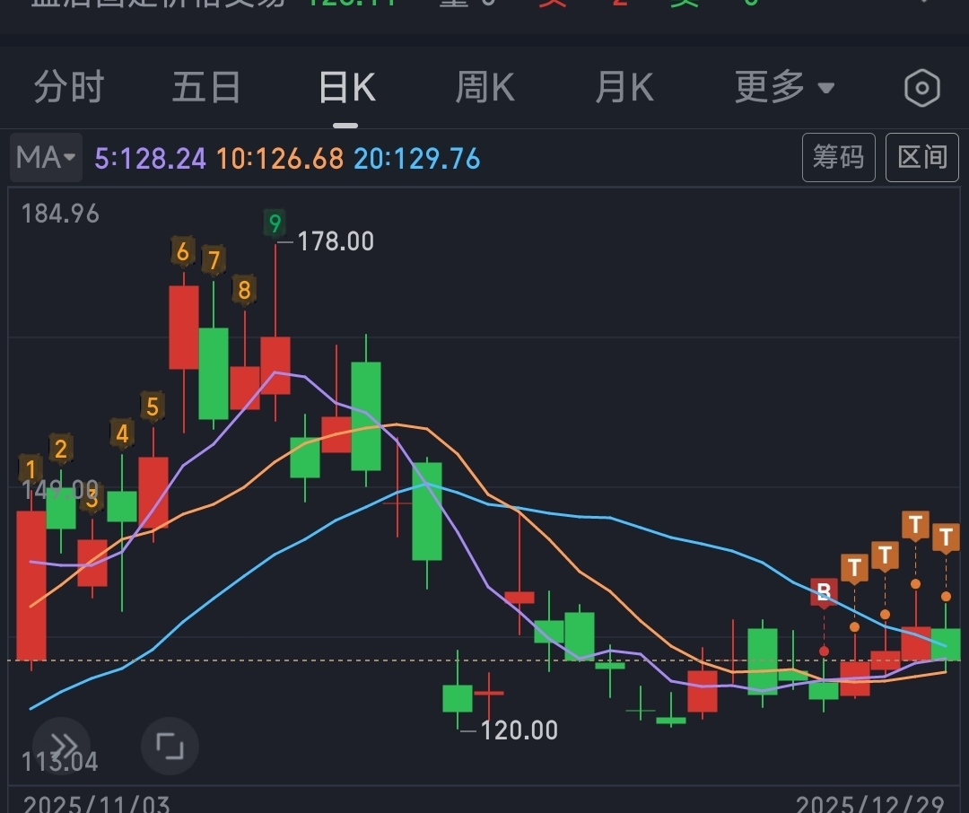Tap the highest orange T marker
The width and height of the screenshot is (969, 813).
coord(915,524)
